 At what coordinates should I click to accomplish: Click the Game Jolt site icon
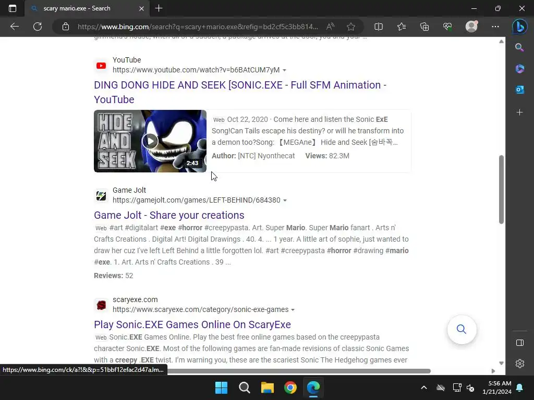(101, 196)
